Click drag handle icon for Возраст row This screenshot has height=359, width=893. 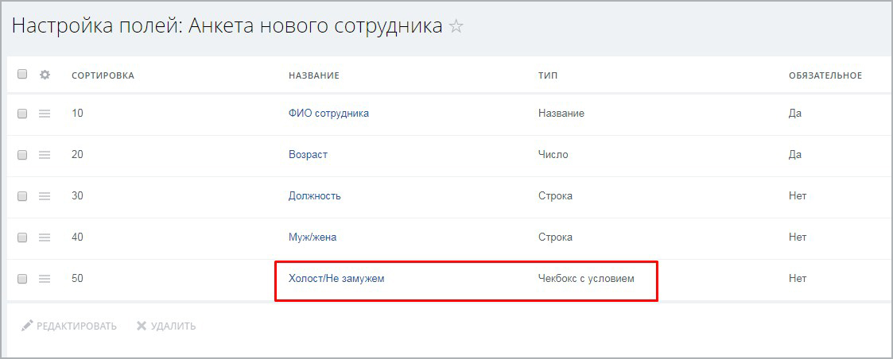45,155
